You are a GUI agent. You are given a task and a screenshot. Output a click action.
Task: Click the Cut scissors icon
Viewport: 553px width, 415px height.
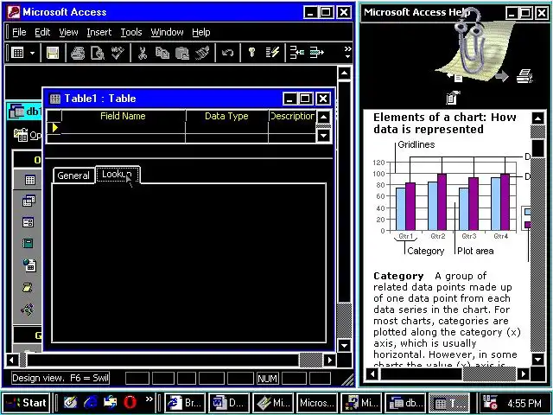tap(143, 53)
